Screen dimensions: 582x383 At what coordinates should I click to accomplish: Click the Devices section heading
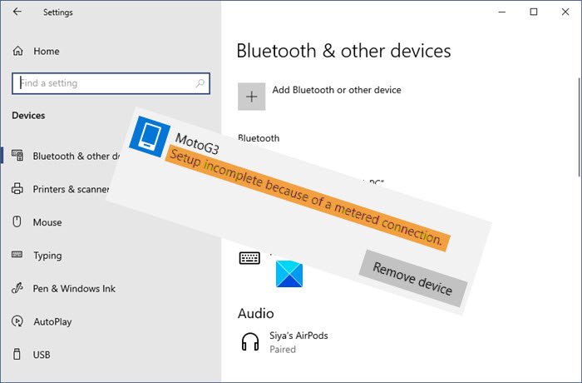(28, 115)
